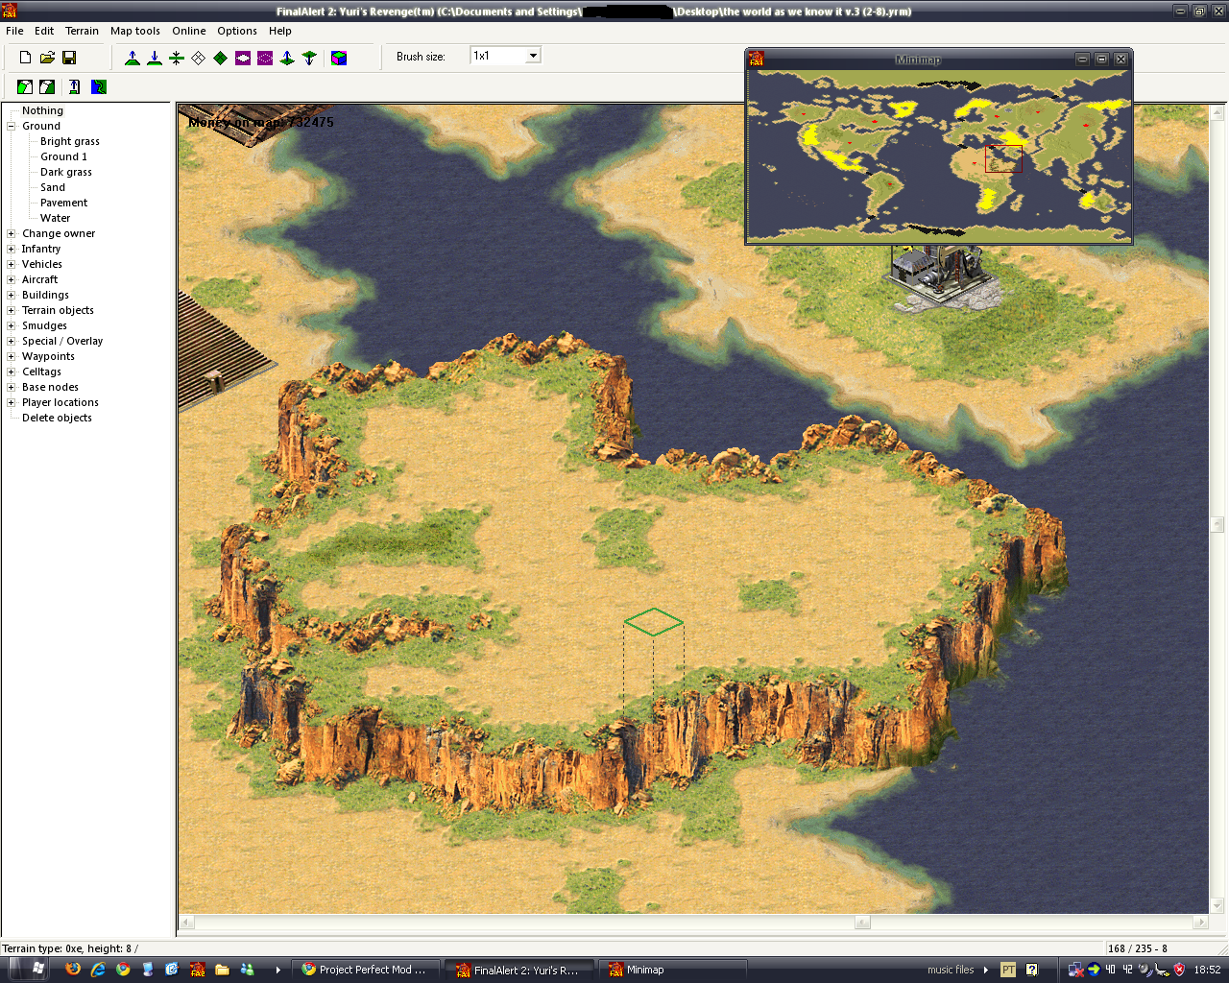This screenshot has height=983, width=1229.
Task: Choose Ground 1 in the tree
Action: pos(63,156)
